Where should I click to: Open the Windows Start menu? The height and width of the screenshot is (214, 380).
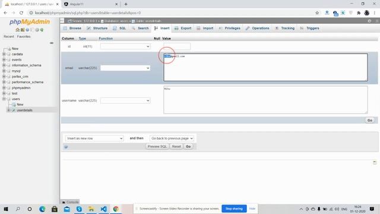[x=6, y=209]
